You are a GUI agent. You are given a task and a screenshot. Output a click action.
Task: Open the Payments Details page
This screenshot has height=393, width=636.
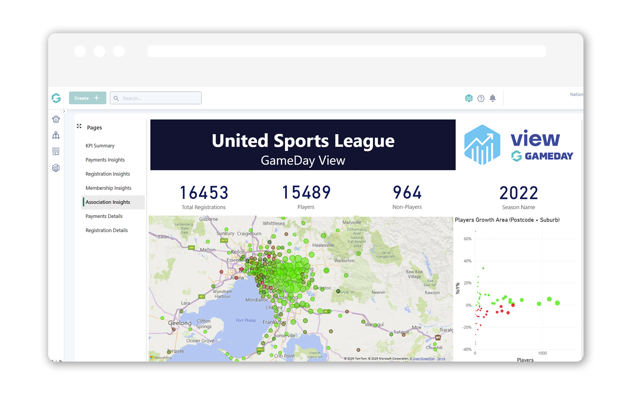click(x=104, y=216)
